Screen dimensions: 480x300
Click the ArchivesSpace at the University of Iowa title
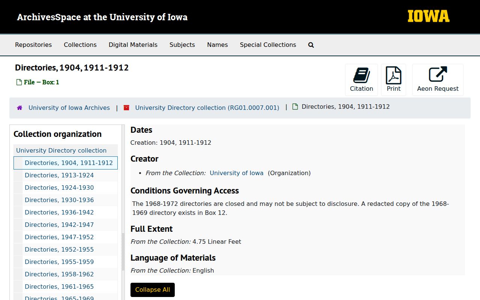pyautogui.click(x=102, y=17)
